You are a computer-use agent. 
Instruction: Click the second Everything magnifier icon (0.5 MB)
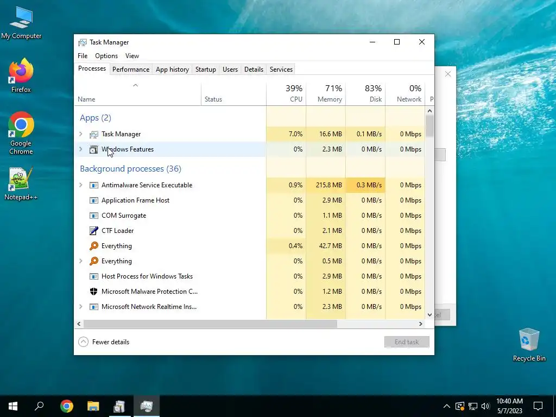tap(93, 261)
